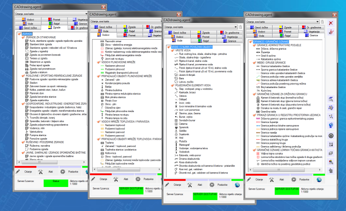Select the Katastarska općina item in the Granice tree
Image resolution: width=346 pixels, height=211 pixels.
pyautogui.click(x=271, y=59)
